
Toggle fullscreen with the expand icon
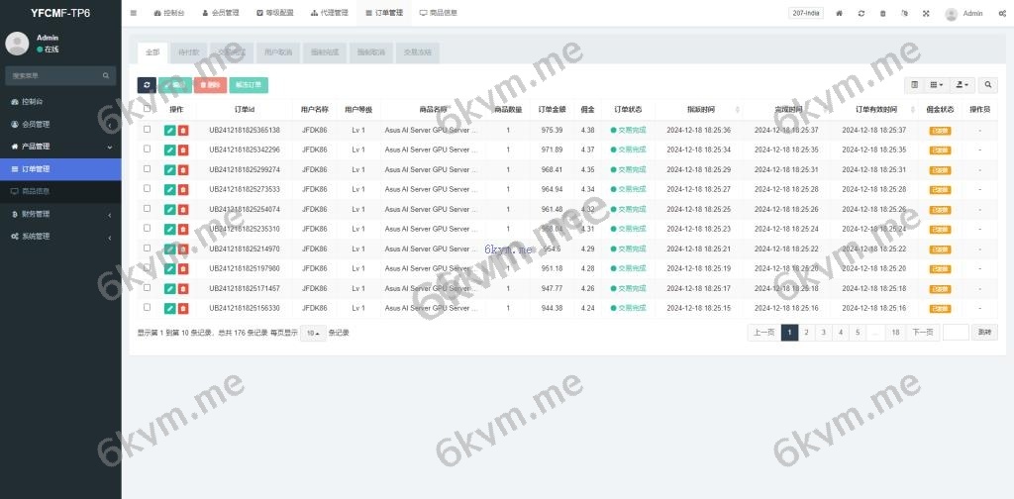pos(926,14)
